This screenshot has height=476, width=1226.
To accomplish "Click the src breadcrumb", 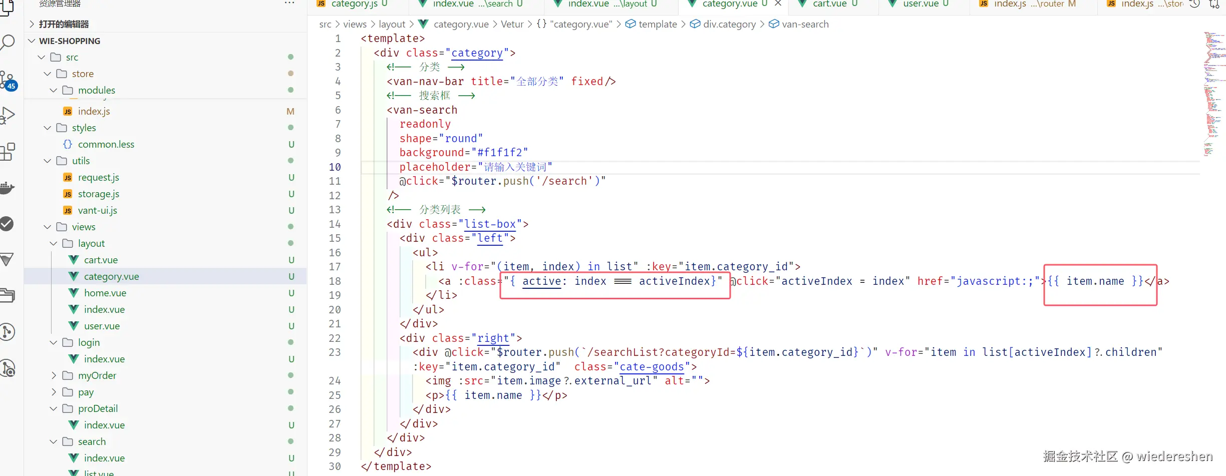I will (325, 24).
